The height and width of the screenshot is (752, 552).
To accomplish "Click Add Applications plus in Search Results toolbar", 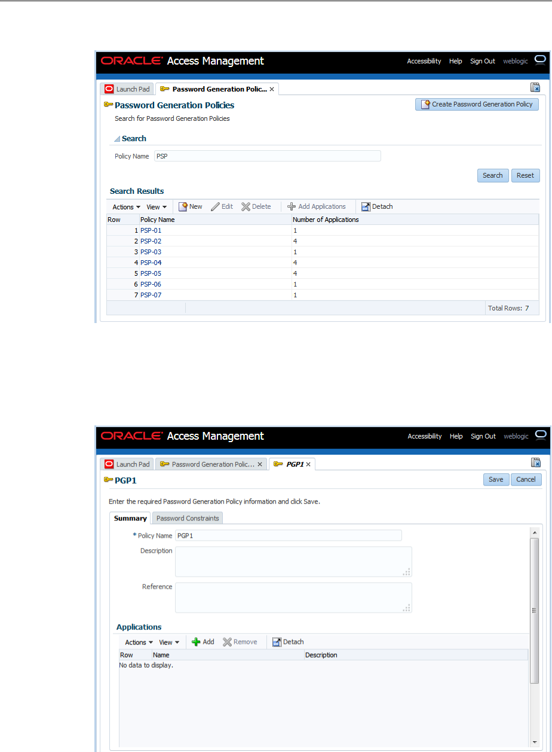I will [x=292, y=206].
